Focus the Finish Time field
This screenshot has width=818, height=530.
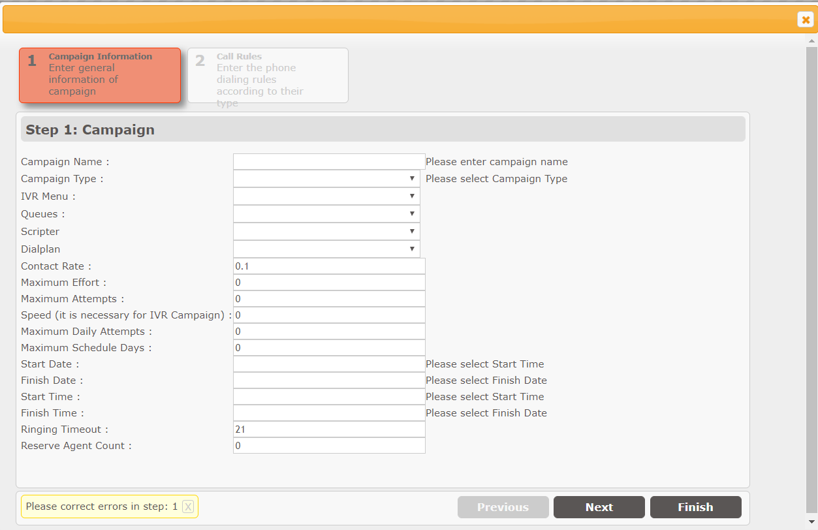click(329, 413)
